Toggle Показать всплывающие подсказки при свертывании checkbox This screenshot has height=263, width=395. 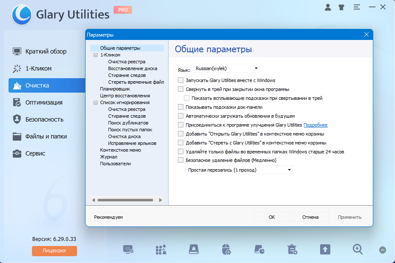click(187, 98)
